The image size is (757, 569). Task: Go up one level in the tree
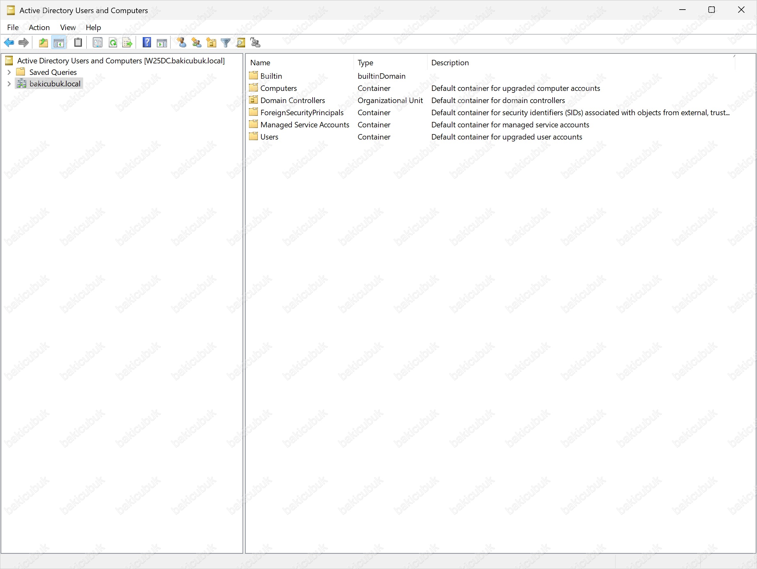click(x=44, y=43)
